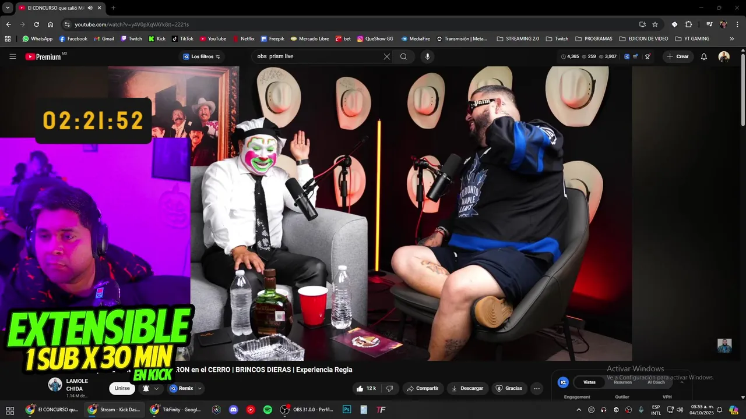Select the AI Coach tab in the side panel
This screenshot has width=746, height=419.
pyautogui.click(x=656, y=382)
